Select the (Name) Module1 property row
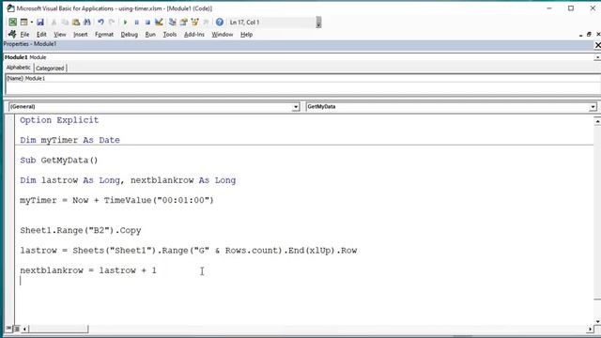Viewport: 601px width, 338px height. (302, 79)
